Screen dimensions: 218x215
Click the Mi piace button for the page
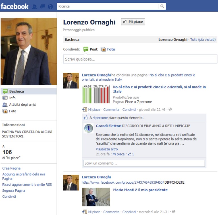coord(133,22)
